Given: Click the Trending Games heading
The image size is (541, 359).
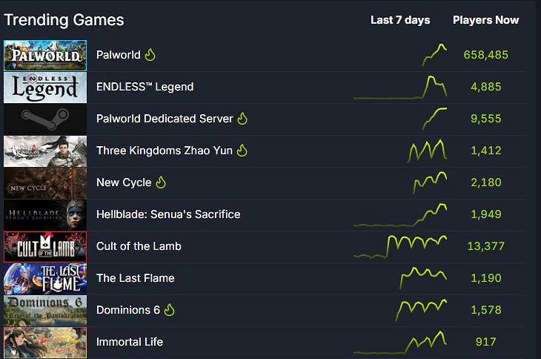Looking at the screenshot, I should point(64,20).
